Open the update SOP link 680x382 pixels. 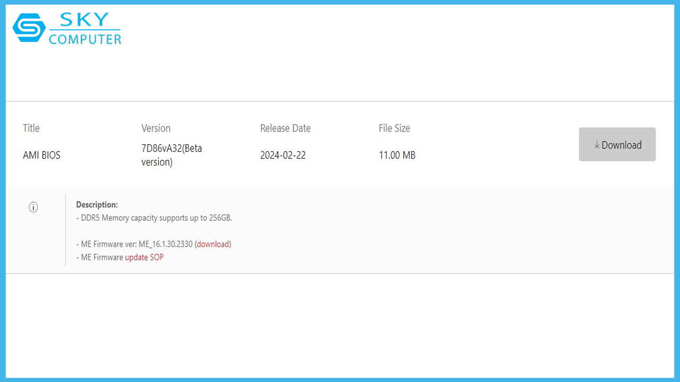click(x=144, y=257)
